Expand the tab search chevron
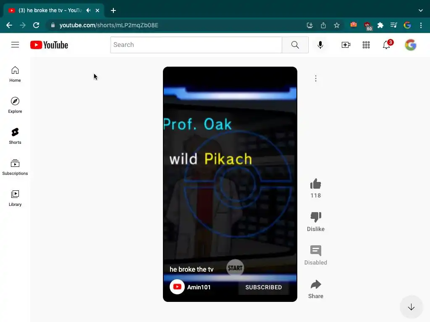 421,10
